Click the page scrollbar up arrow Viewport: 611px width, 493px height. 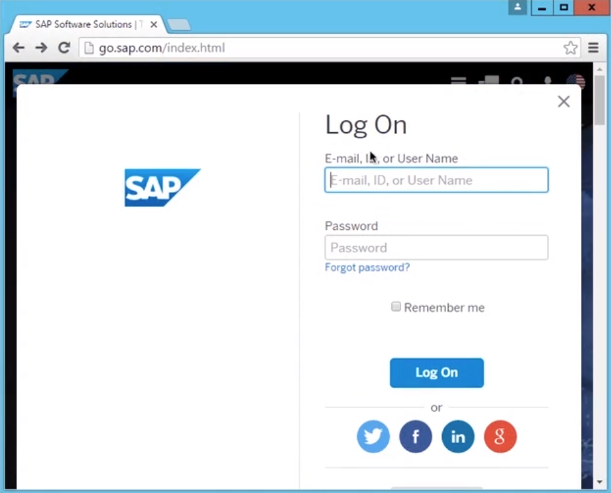point(600,69)
